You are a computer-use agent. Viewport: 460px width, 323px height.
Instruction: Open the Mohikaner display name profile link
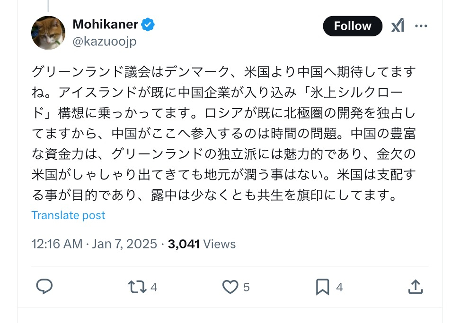click(105, 25)
